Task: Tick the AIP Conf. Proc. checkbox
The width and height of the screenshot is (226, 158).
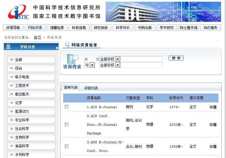Action: click(67, 125)
